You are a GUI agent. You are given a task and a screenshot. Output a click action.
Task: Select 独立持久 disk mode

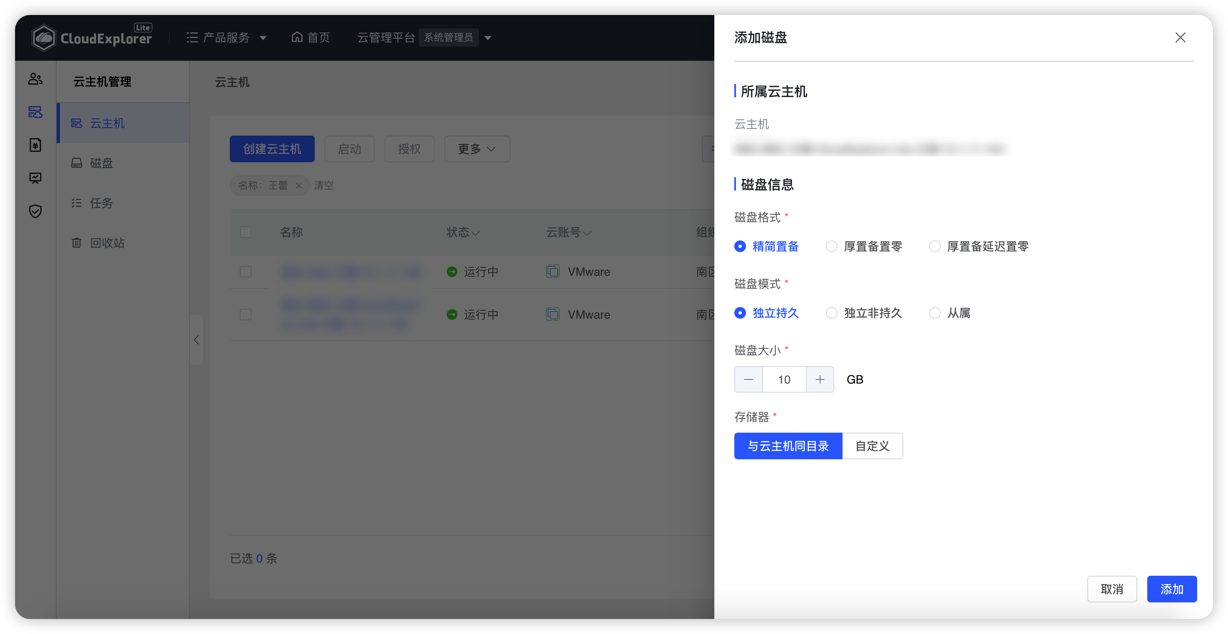766,313
